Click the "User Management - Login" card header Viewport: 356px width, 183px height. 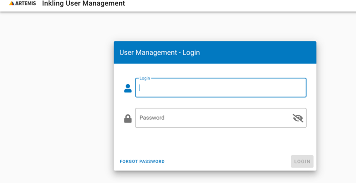point(160,53)
